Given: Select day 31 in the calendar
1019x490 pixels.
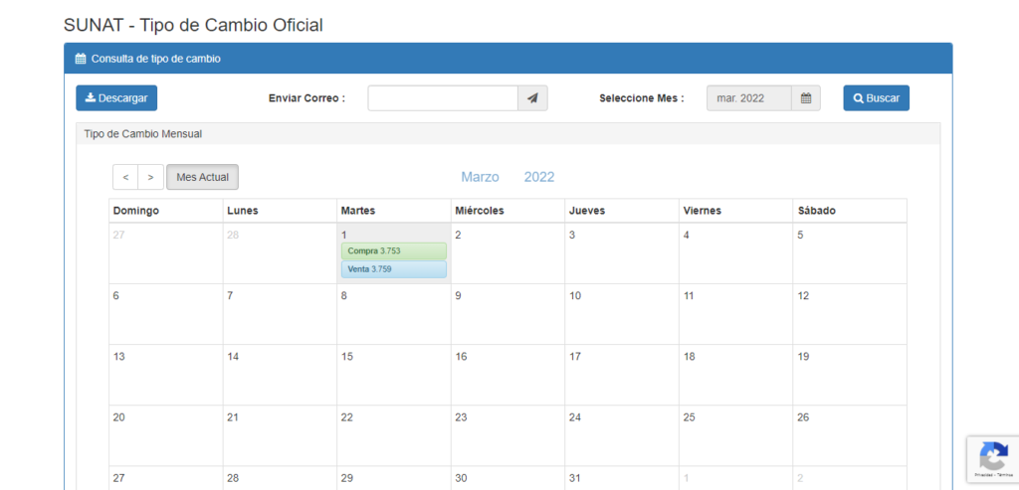Looking at the screenshot, I should 622,478.
